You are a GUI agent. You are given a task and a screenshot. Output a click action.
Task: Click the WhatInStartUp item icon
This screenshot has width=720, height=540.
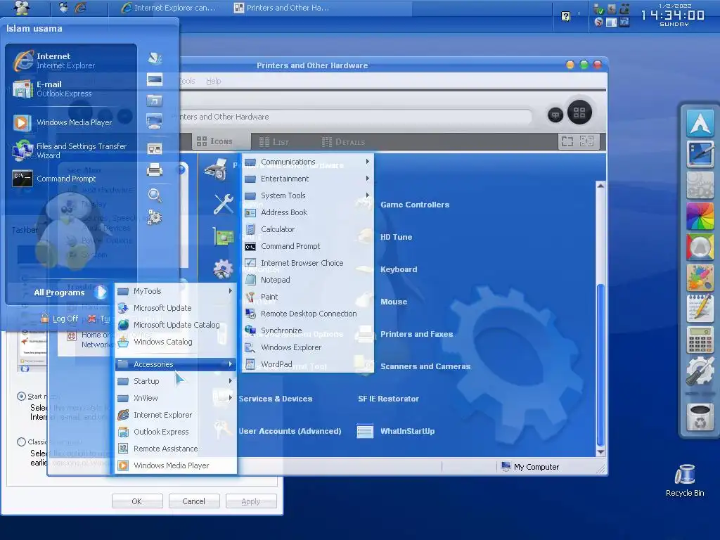(x=365, y=431)
